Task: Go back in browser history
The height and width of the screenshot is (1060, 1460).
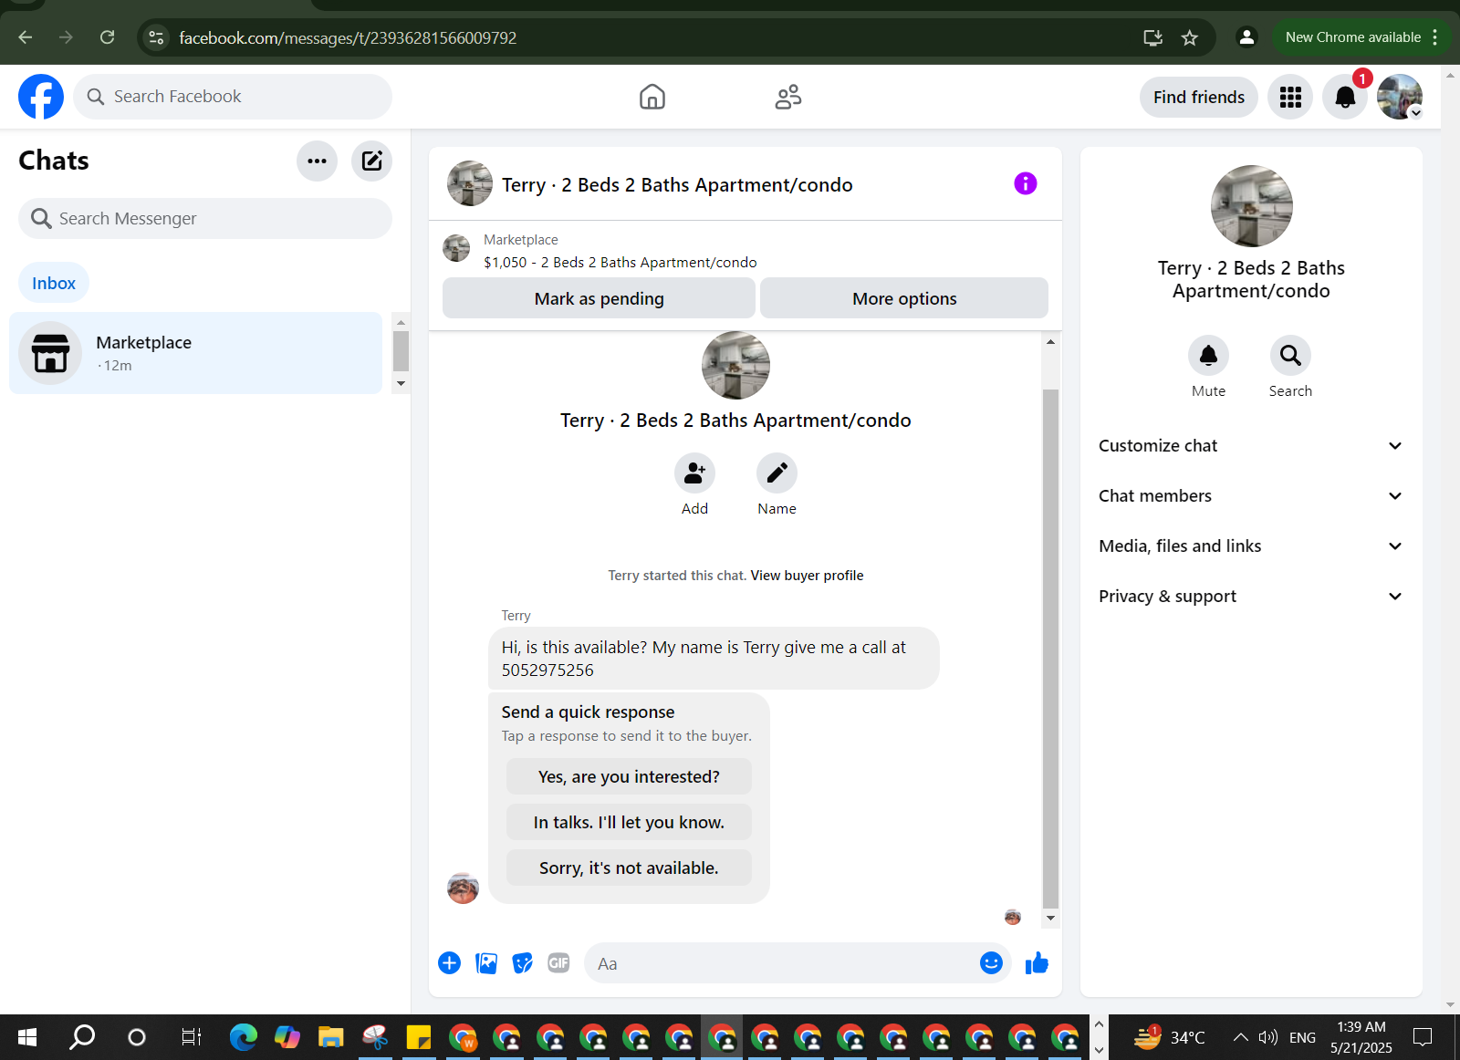Action: click(26, 37)
